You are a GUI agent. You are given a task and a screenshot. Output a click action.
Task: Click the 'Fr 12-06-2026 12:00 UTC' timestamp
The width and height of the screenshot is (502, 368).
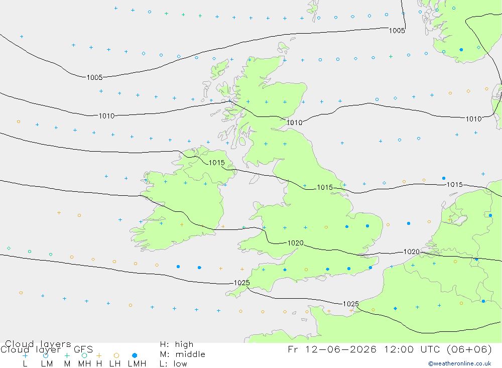click(x=365, y=349)
